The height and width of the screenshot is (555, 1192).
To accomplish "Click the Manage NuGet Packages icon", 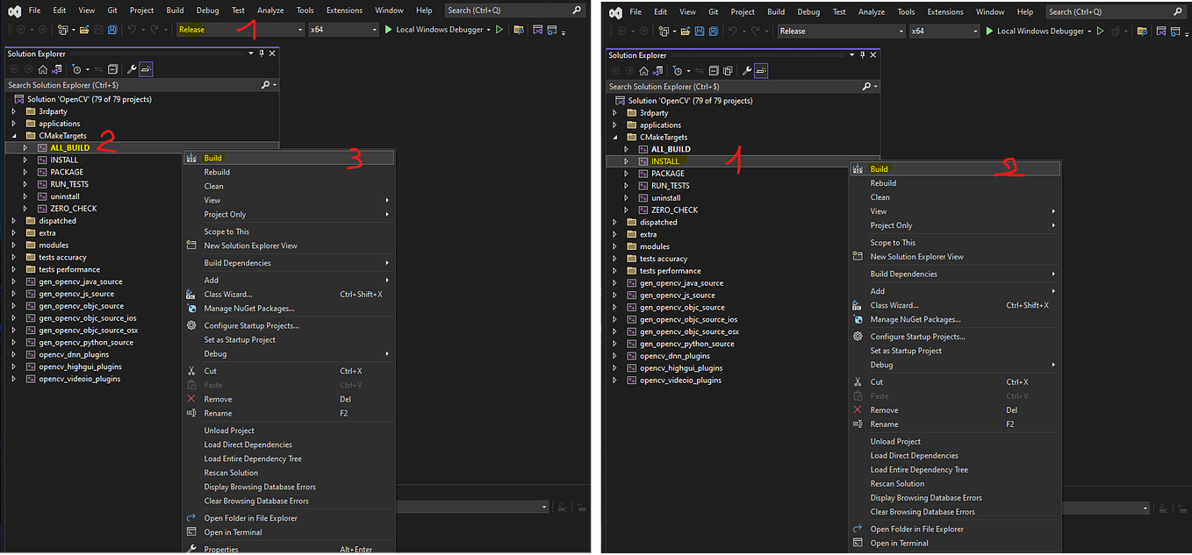I will click(x=190, y=309).
